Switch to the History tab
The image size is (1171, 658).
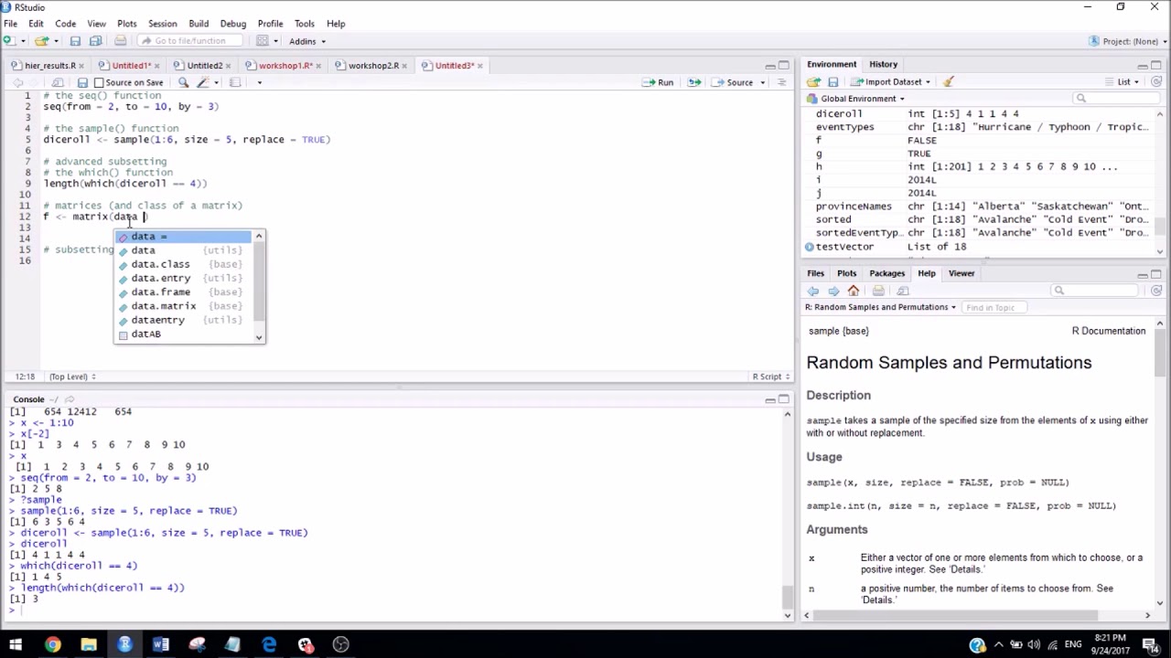[883, 64]
